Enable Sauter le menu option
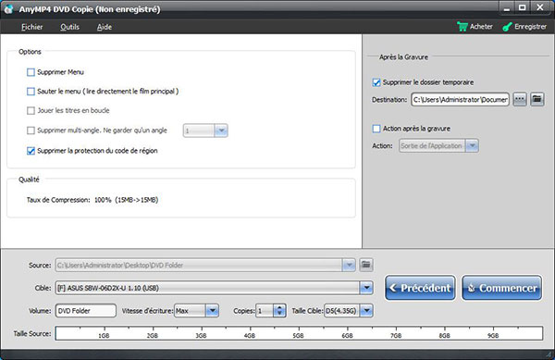555x360 pixels. [31, 92]
